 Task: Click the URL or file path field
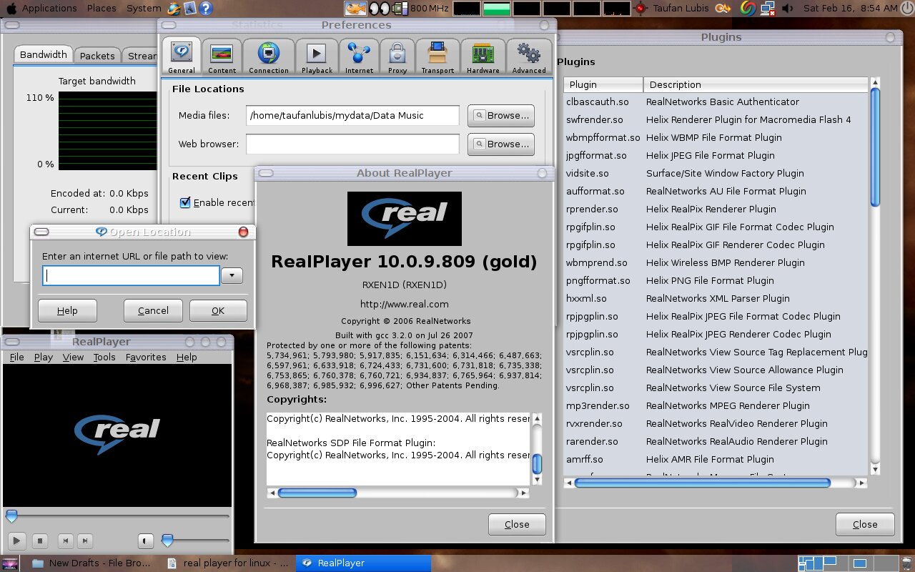131,276
